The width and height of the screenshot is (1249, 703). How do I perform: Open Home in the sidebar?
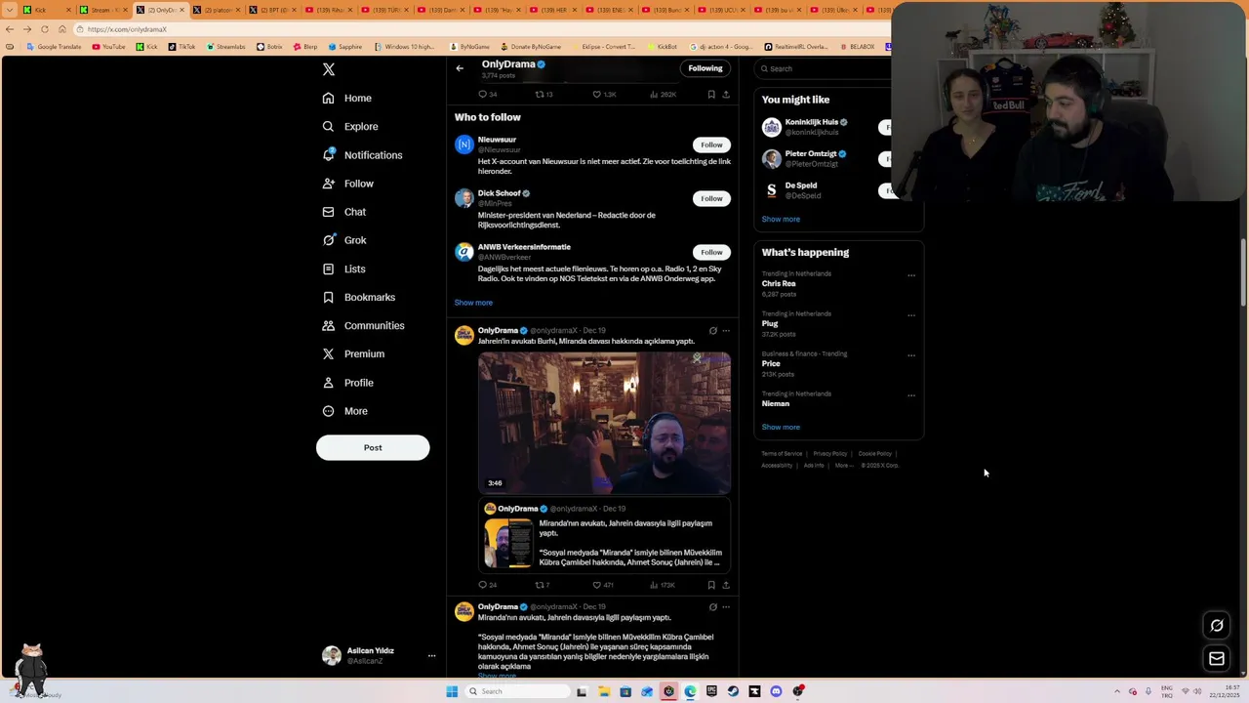[x=347, y=98]
